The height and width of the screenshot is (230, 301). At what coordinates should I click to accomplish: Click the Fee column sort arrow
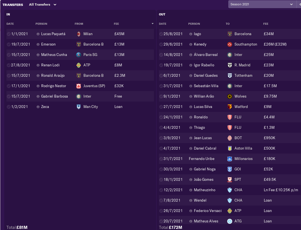pos(152,24)
